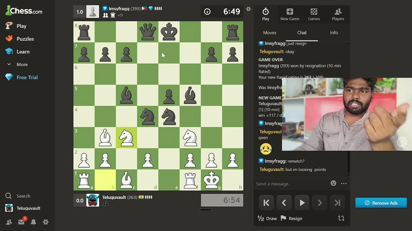
Task: Select the black queen on d8
Action: (148, 32)
